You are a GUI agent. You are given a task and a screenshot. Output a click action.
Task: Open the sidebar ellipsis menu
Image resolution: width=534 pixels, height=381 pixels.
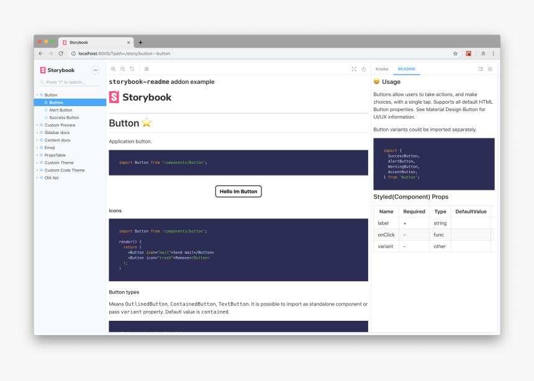96,70
